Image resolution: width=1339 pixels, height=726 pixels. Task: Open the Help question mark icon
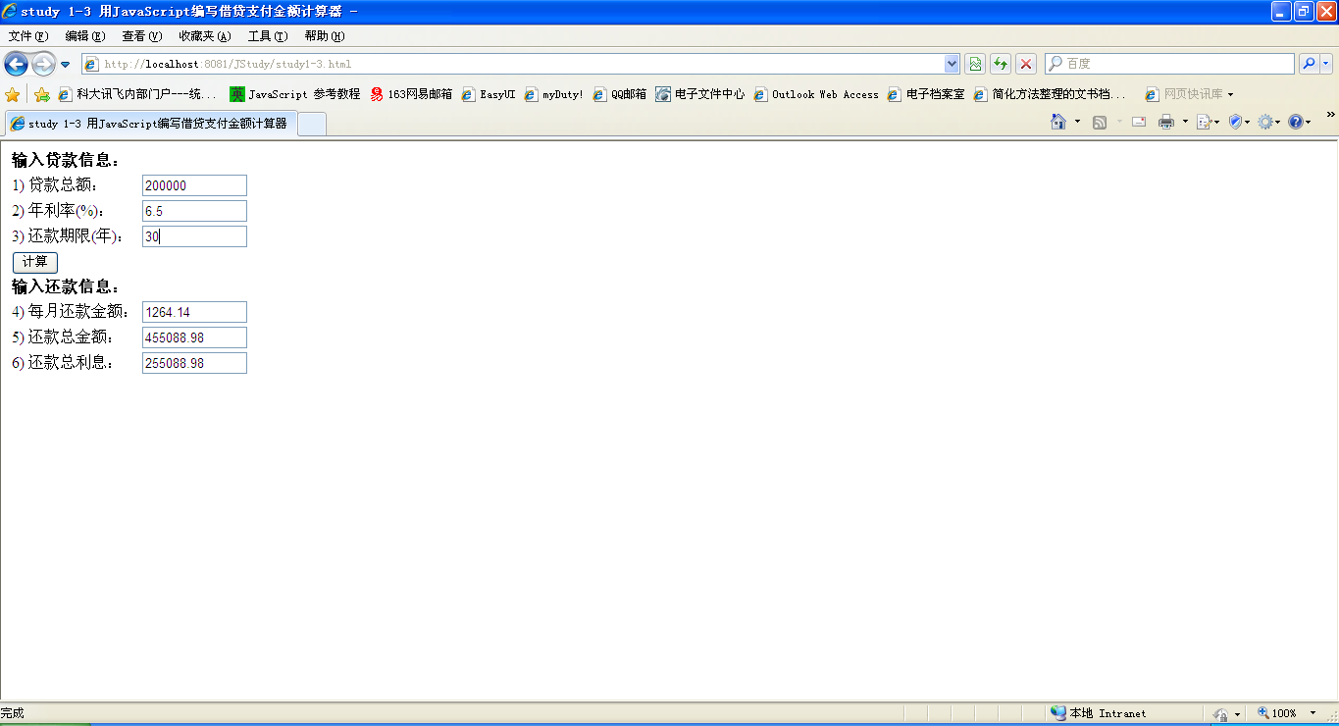[1299, 122]
